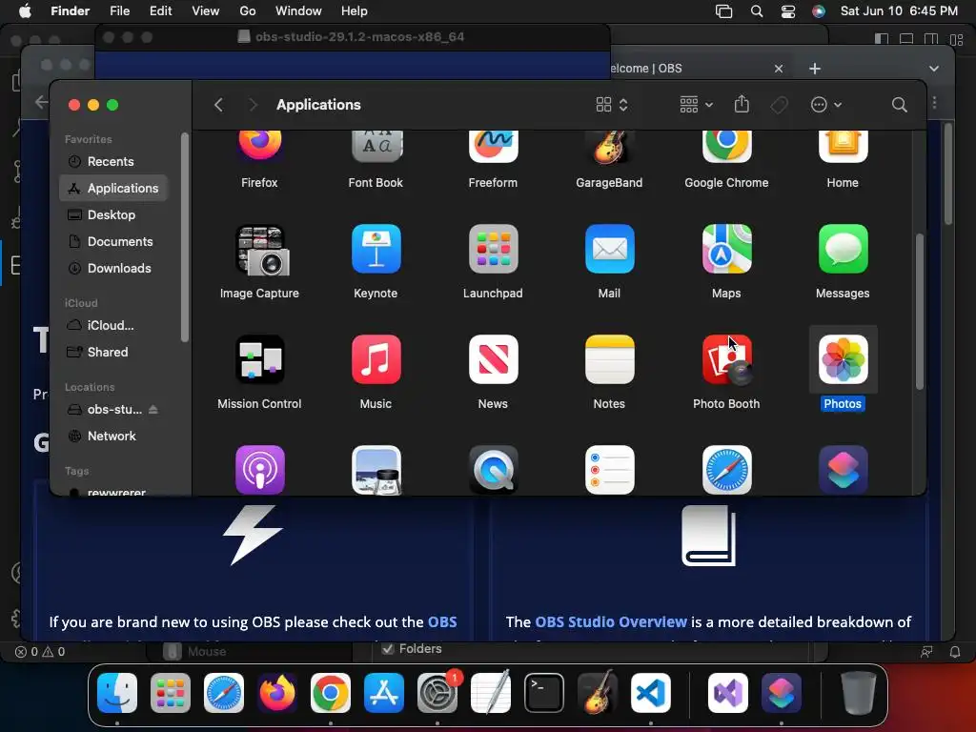Image resolution: width=976 pixels, height=732 pixels.
Task: Click the Finder content vertical scrollbar
Action: point(920,312)
